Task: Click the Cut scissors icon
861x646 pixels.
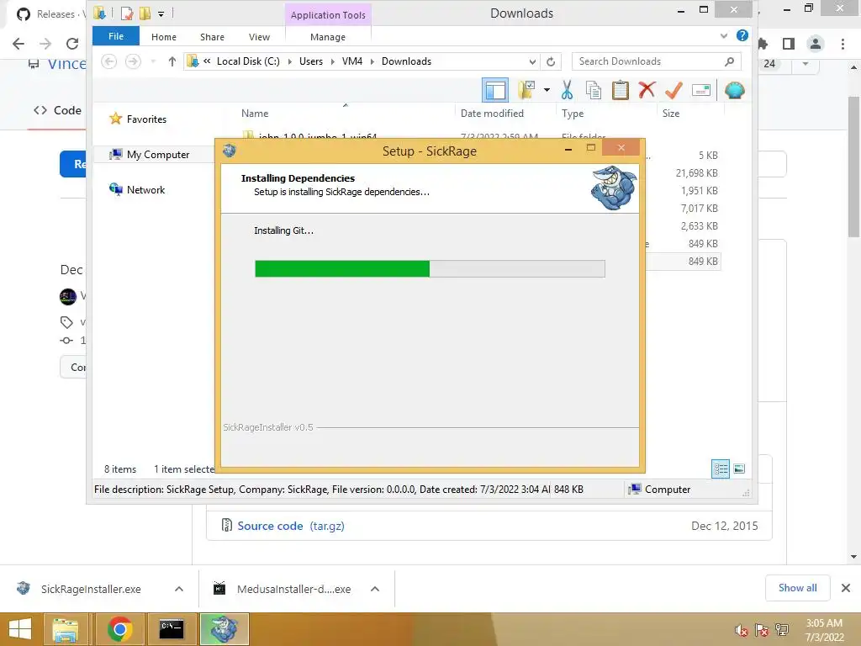Action: click(567, 90)
